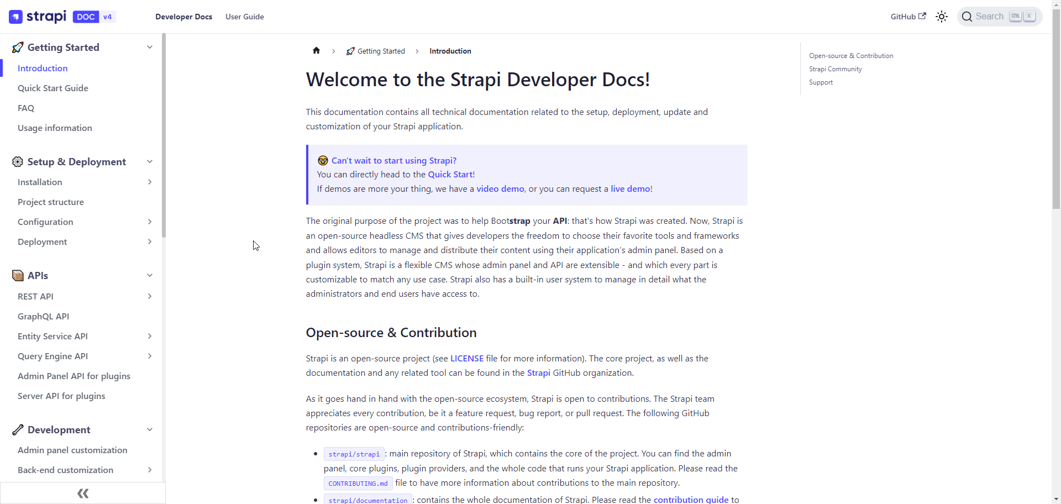1061x504 pixels.
Task: Open Quick Start Guide in sidebar
Action: click(53, 88)
